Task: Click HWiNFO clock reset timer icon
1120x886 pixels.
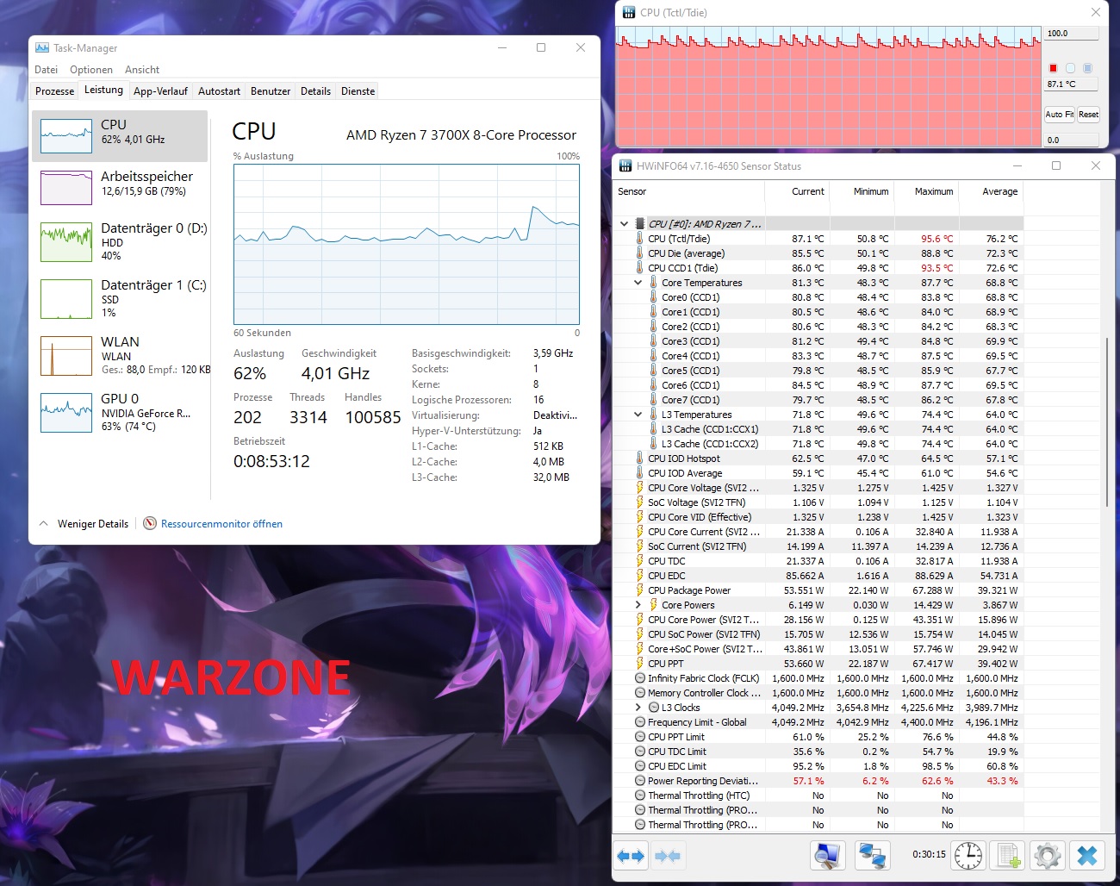Action: 968,856
